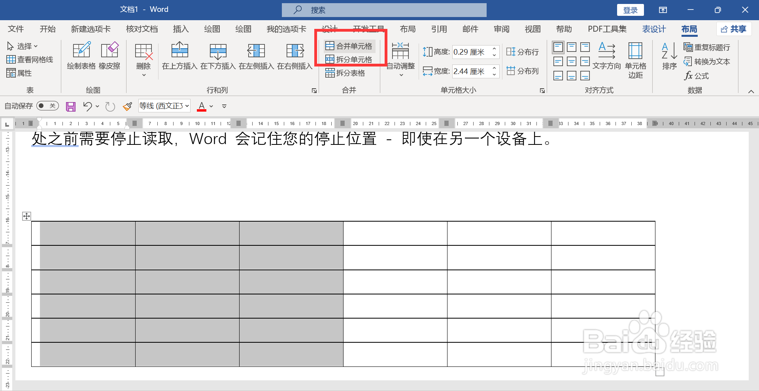This screenshot has height=391, width=759.
Task: Select the 绘制表格 (Draw Table) tool
Action: click(x=81, y=55)
